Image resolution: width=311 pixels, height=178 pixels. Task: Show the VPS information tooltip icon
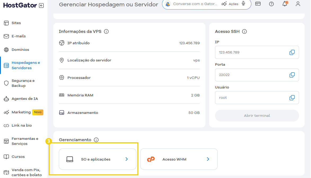coord(106,31)
